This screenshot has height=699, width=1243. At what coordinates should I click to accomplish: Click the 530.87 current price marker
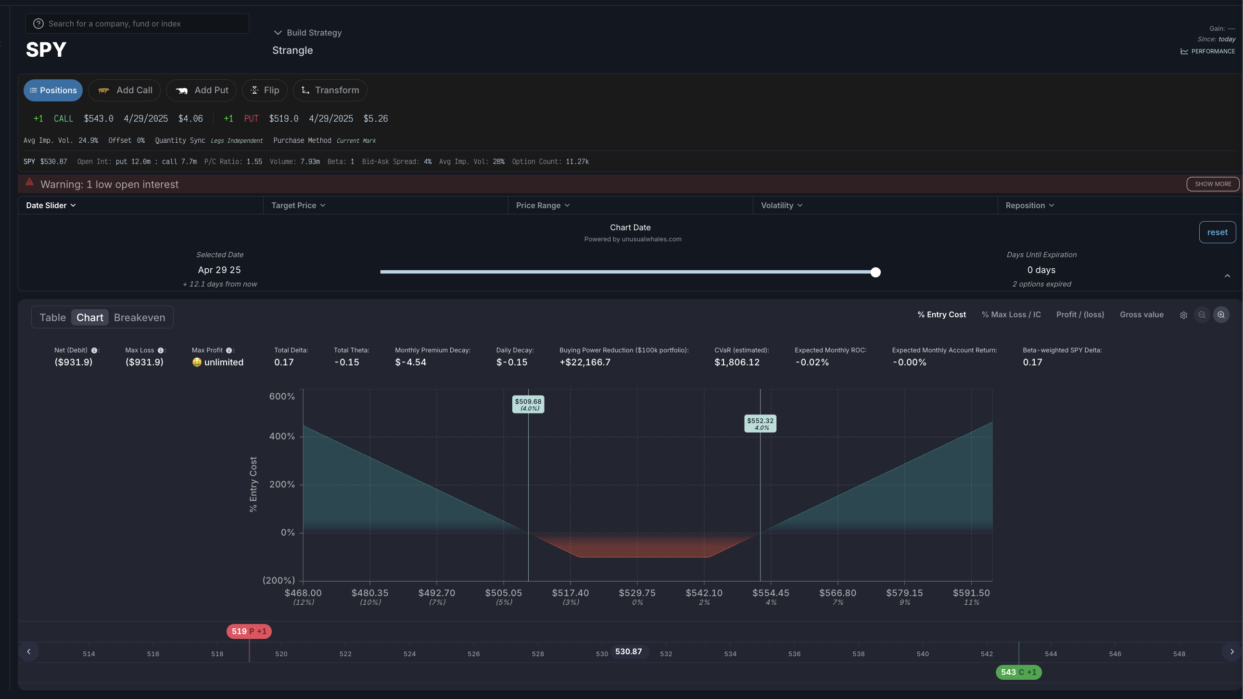[x=628, y=651]
